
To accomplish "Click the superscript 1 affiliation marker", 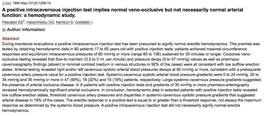I will [x=24, y=21].
